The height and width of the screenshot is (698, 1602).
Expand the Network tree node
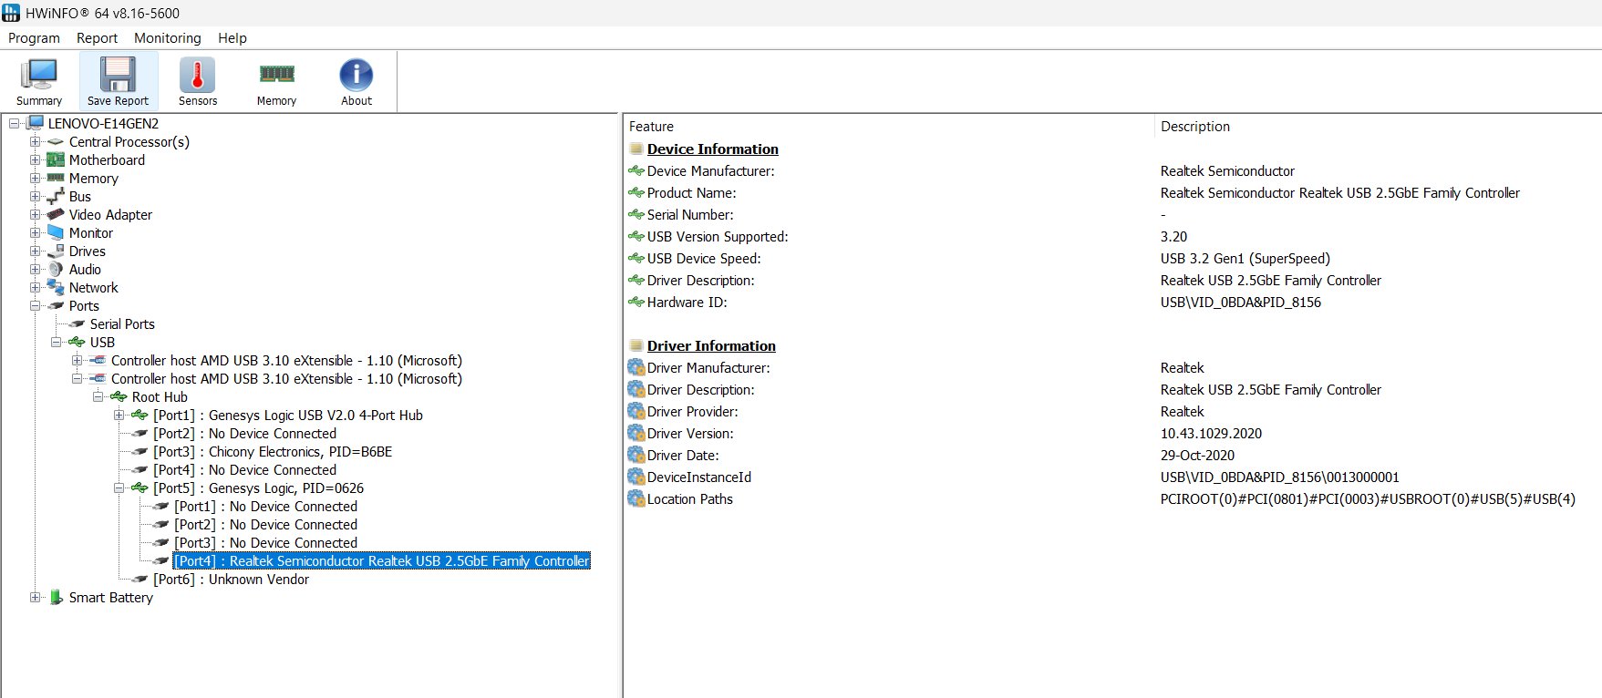click(x=35, y=287)
